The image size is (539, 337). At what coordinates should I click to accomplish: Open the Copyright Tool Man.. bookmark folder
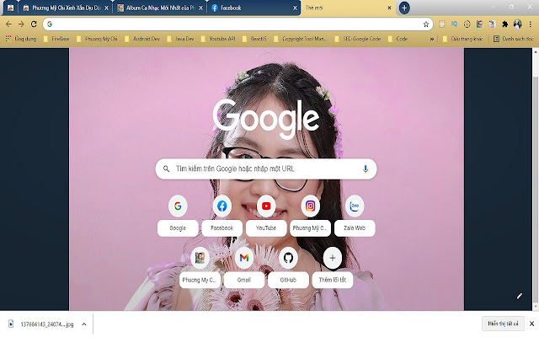point(301,39)
